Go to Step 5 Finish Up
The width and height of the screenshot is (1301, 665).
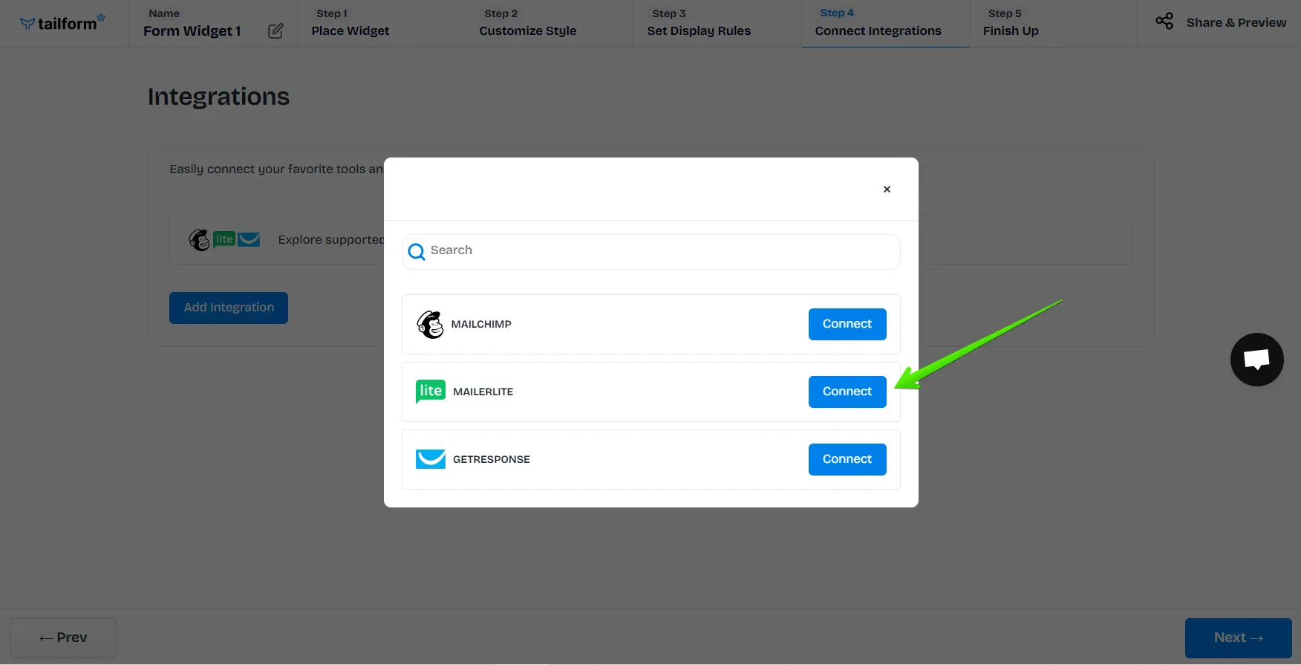[1053, 24]
